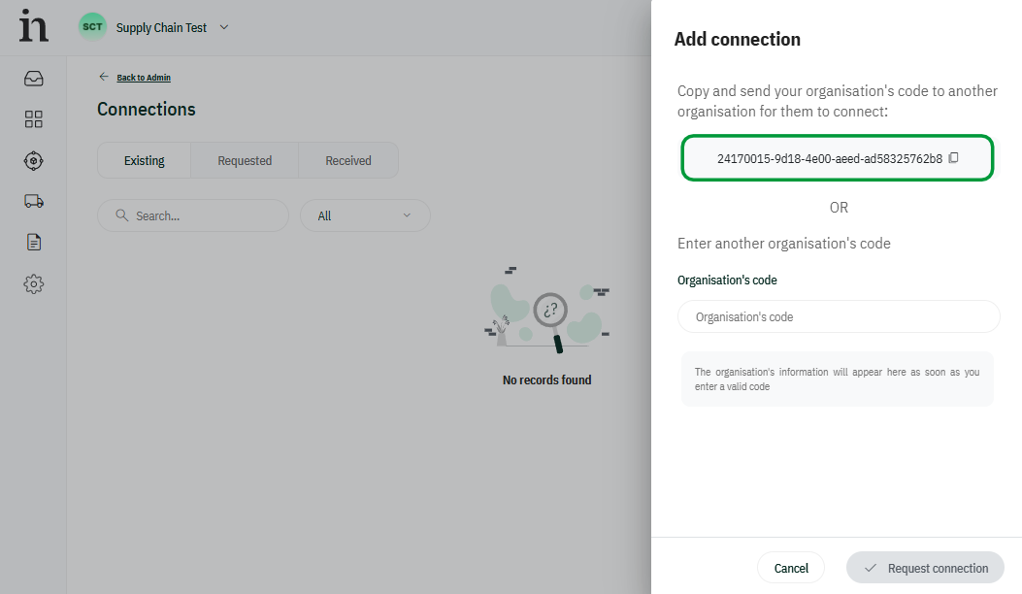Image resolution: width=1022 pixels, height=594 pixels.
Task: Switch to the Existing tab
Action: point(144,161)
